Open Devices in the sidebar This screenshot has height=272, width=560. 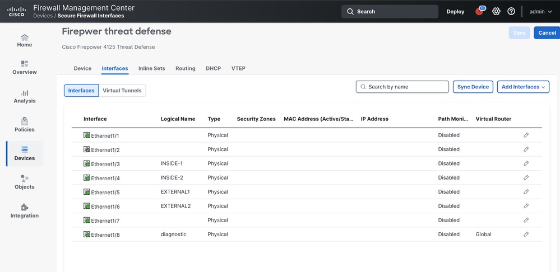click(25, 154)
